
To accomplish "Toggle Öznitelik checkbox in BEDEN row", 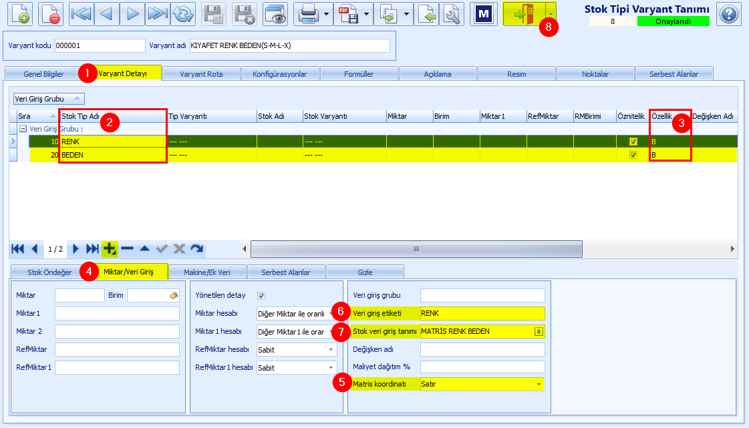I will point(633,155).
